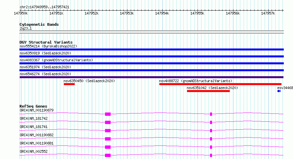Click the nsv4083367 (gnomADStructuralVariants) label
This screenshot has height=159, width=293.
(56, 60)
